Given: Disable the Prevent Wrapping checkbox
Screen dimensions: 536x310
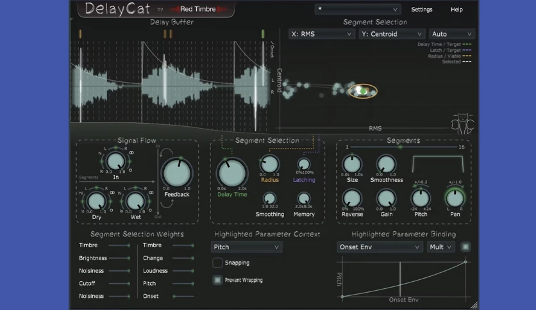Looking at the screenshot, I should point(217,280).
